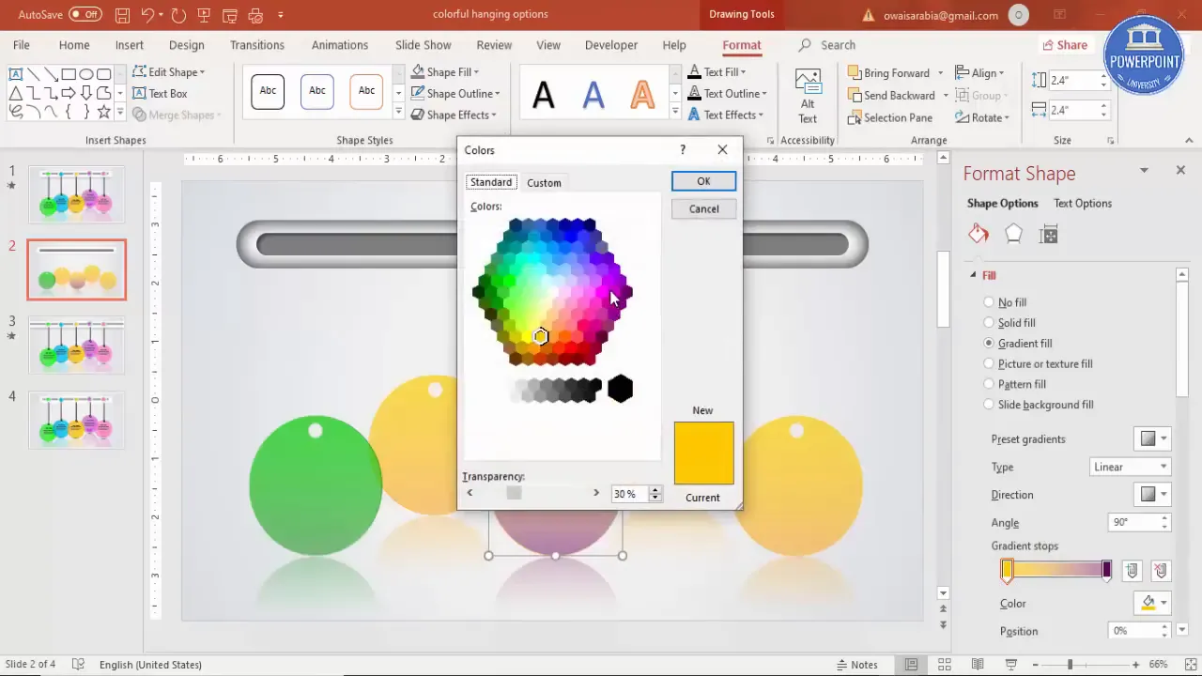The image size is (1202, 676).
Task: Open the Animations ribbon tab
Action: click(x=340, y=45)
